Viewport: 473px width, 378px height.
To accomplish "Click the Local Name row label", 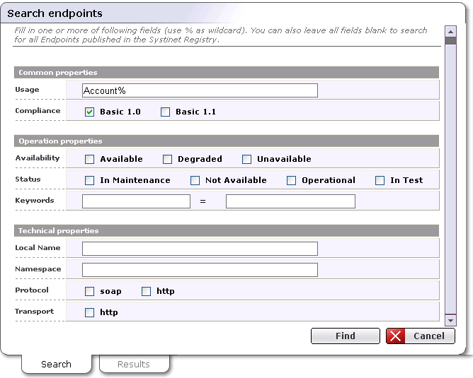I will click(x=38, y=248).
